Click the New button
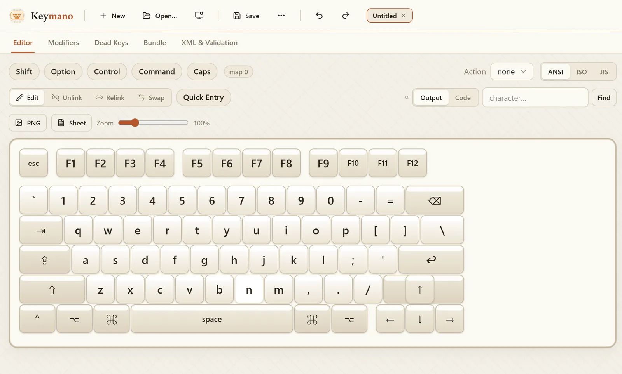 pyautogui.click(x=112, y=16)
